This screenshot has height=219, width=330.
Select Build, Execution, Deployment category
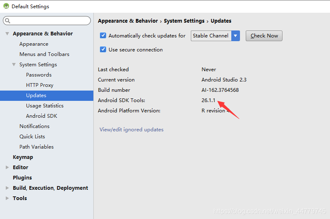pos(50,188)
